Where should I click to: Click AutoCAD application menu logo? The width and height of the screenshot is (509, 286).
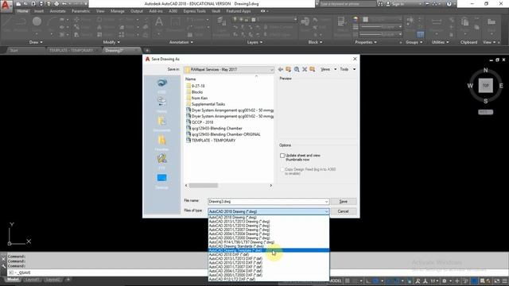6,6
